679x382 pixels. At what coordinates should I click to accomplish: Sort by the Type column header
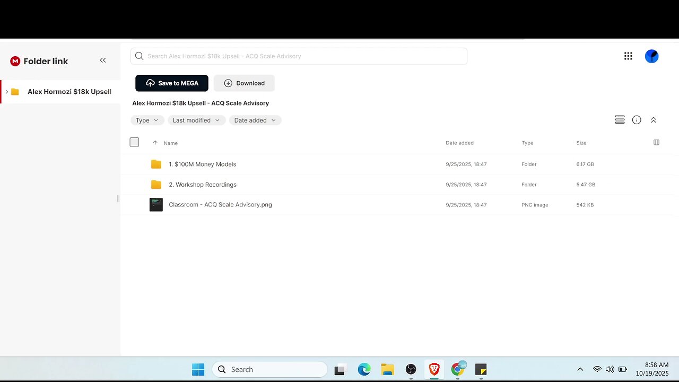[x=527, y=143]
